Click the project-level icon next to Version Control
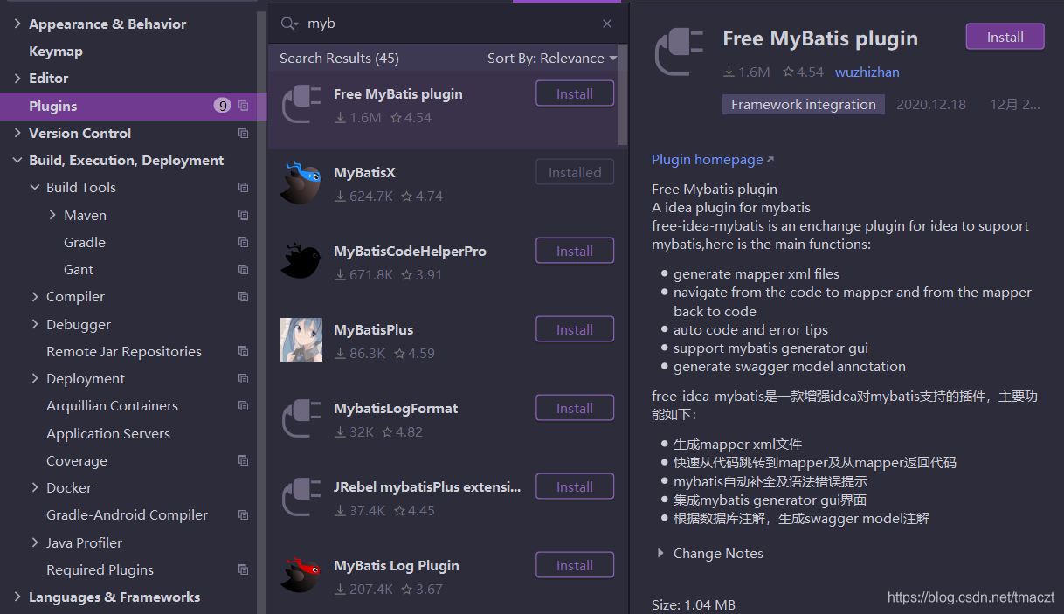This screenshot has height=614, width=1064. pyautogui.click(x=244, y=133)
